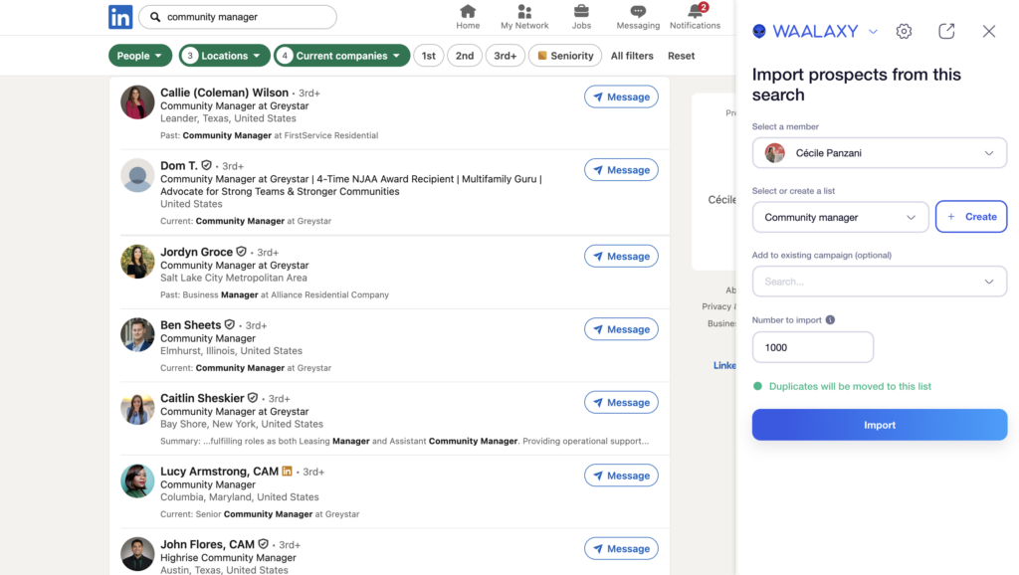Screen dimensions: 1019x575
Task: Open Messaging from the top bar
Action: pyautogui.click(x=638, y=17)
